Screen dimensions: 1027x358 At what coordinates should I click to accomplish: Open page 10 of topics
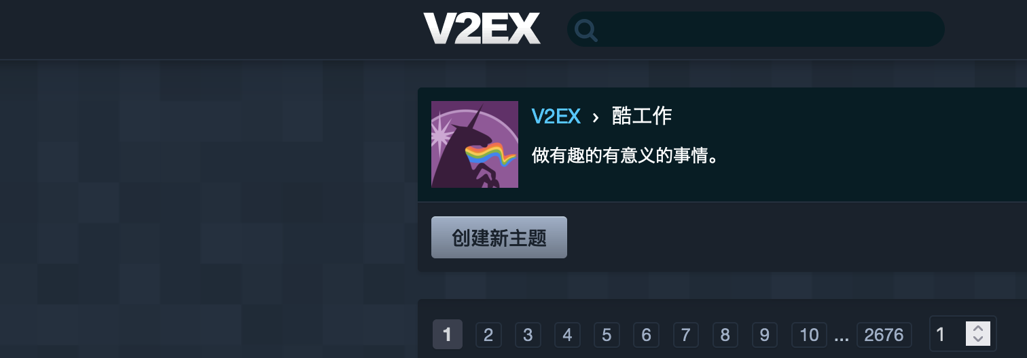click(809, 335)
